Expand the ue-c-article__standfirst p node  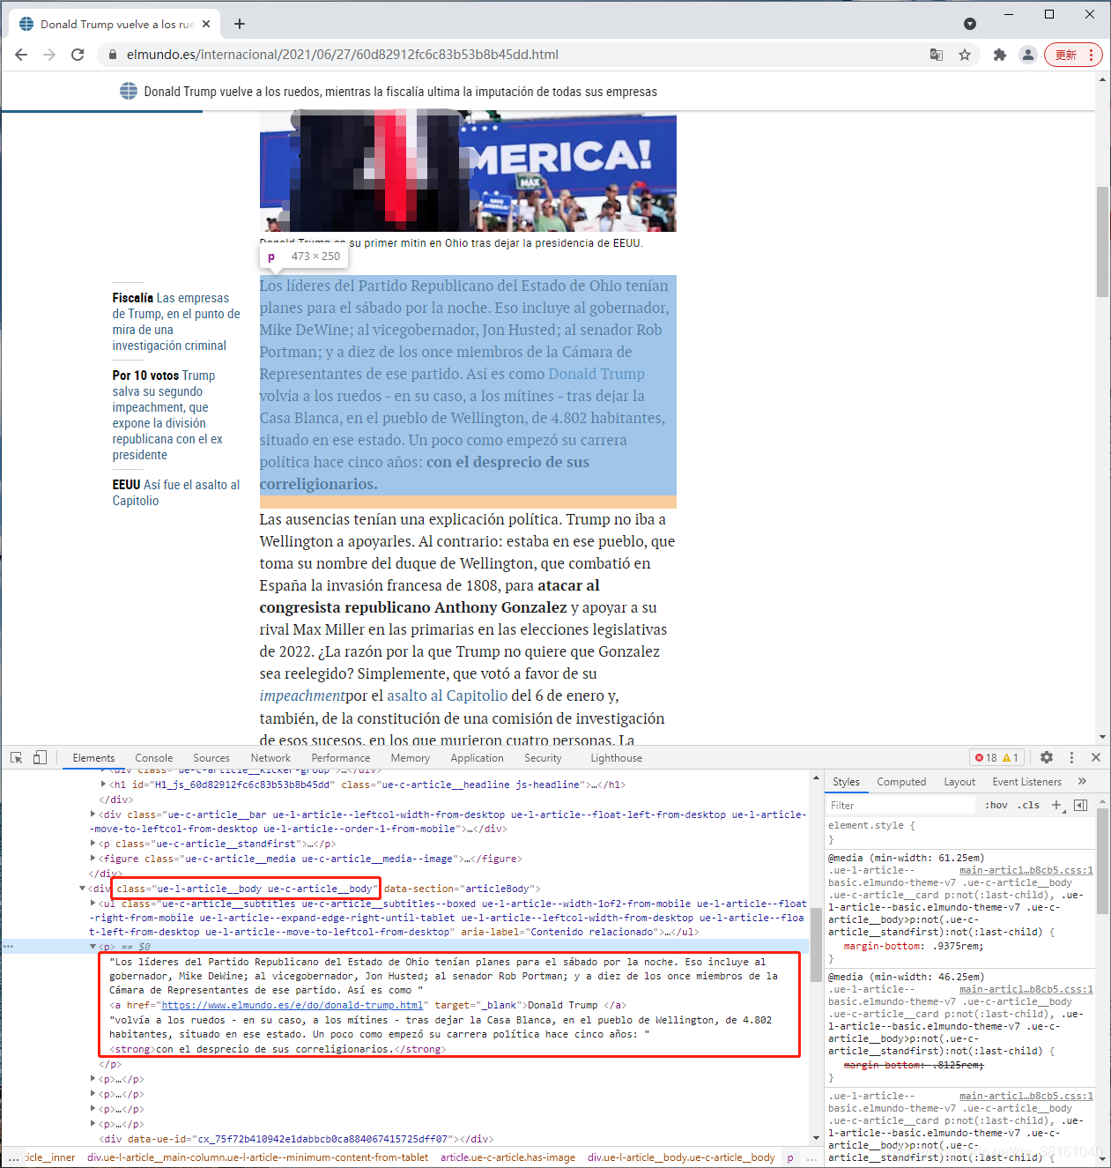(93, 844)
